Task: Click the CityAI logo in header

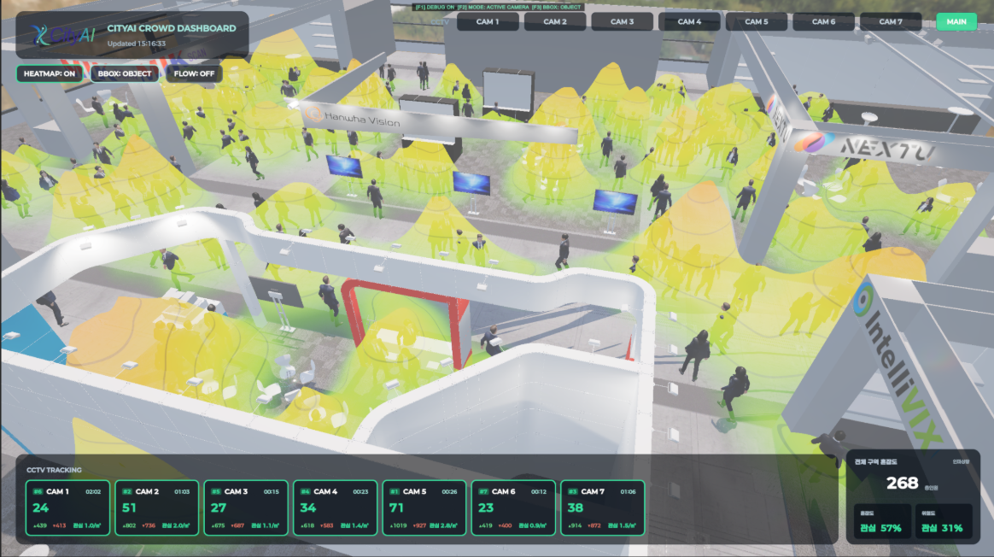Action: pyautogui.click(x=63, y=35)
